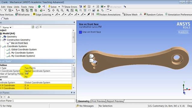Click the green box select icon

[31, 10]
